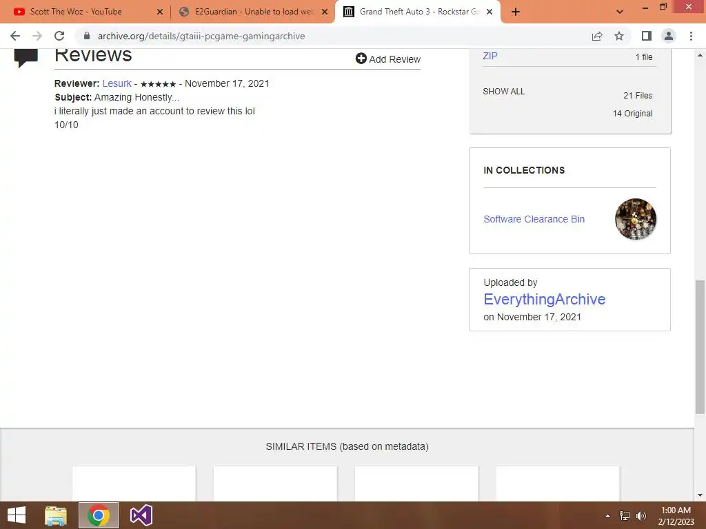Click the Reviews speech bubble icon
Image resolution: width=706 pixels, height=529 pixels.
click(26, 58)
